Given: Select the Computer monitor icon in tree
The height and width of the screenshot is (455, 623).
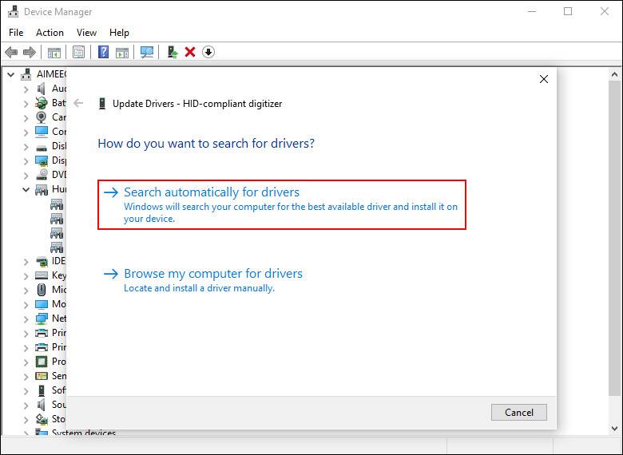Looking at the screenshot, I should pyautogui.click(x=42, y=132).
